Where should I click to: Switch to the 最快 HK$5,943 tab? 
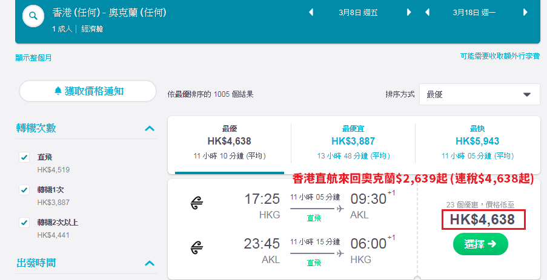(x=477, y=143)
